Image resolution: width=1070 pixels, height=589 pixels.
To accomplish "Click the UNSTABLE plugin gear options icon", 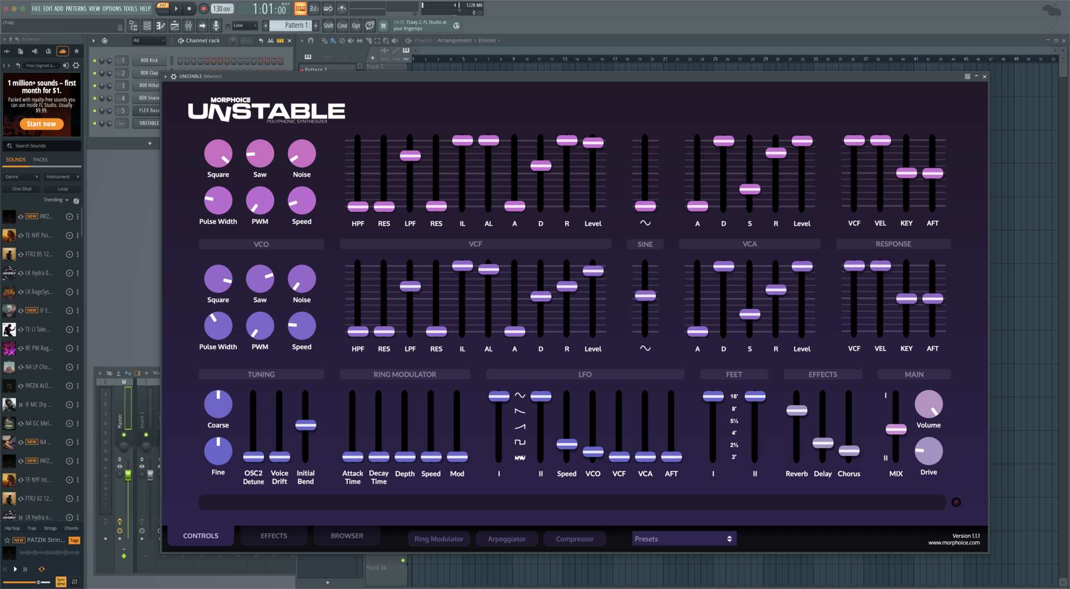I will tap(173, 76).
